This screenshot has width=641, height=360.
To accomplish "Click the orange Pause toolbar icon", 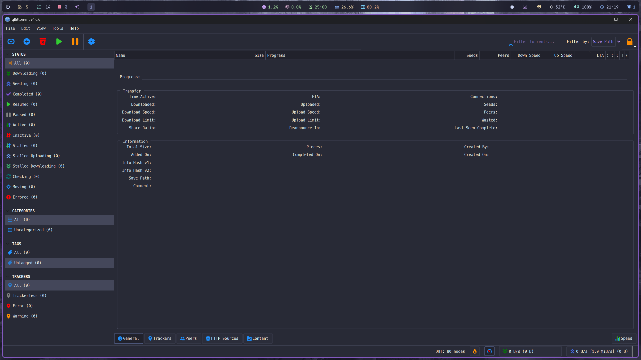I will (75, 41).
